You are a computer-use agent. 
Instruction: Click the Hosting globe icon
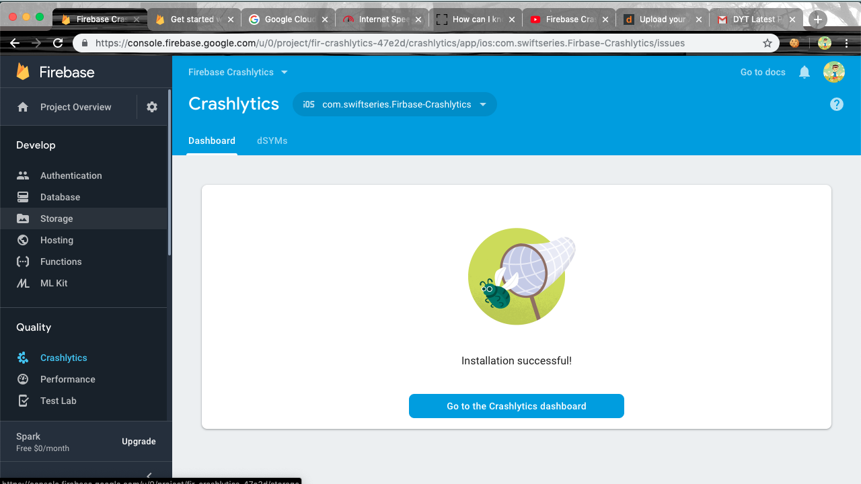pyautogui.click(x=23, y=240)
